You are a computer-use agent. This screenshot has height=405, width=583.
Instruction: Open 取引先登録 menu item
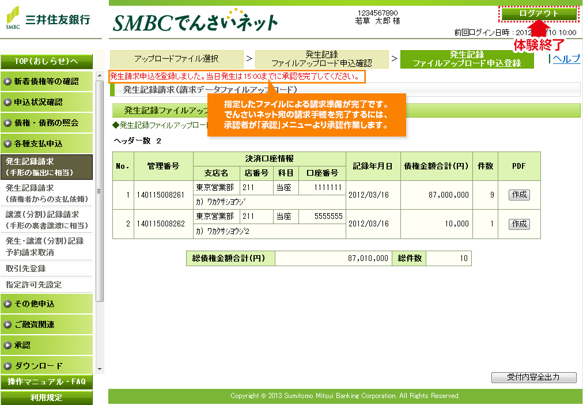[x=47, y=268]
